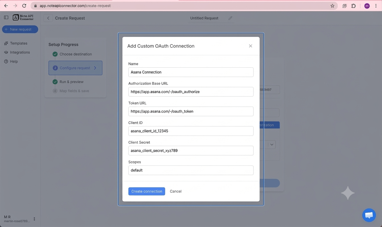Click the Untitled Request title text
Screen dimensions: 382x227
point(204,18)
